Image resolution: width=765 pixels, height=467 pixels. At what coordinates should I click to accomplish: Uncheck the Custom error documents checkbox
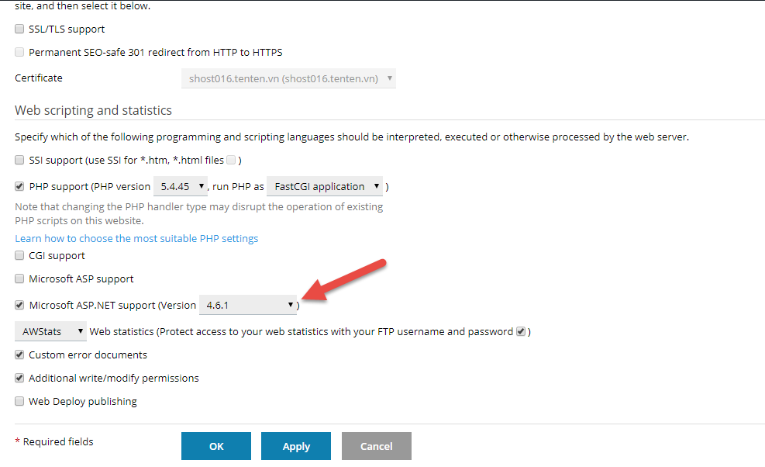pos(19,355)
